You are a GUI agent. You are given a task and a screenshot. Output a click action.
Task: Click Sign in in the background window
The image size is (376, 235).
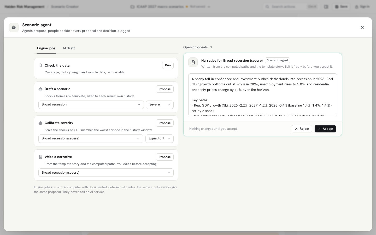(x=362, y=7)
